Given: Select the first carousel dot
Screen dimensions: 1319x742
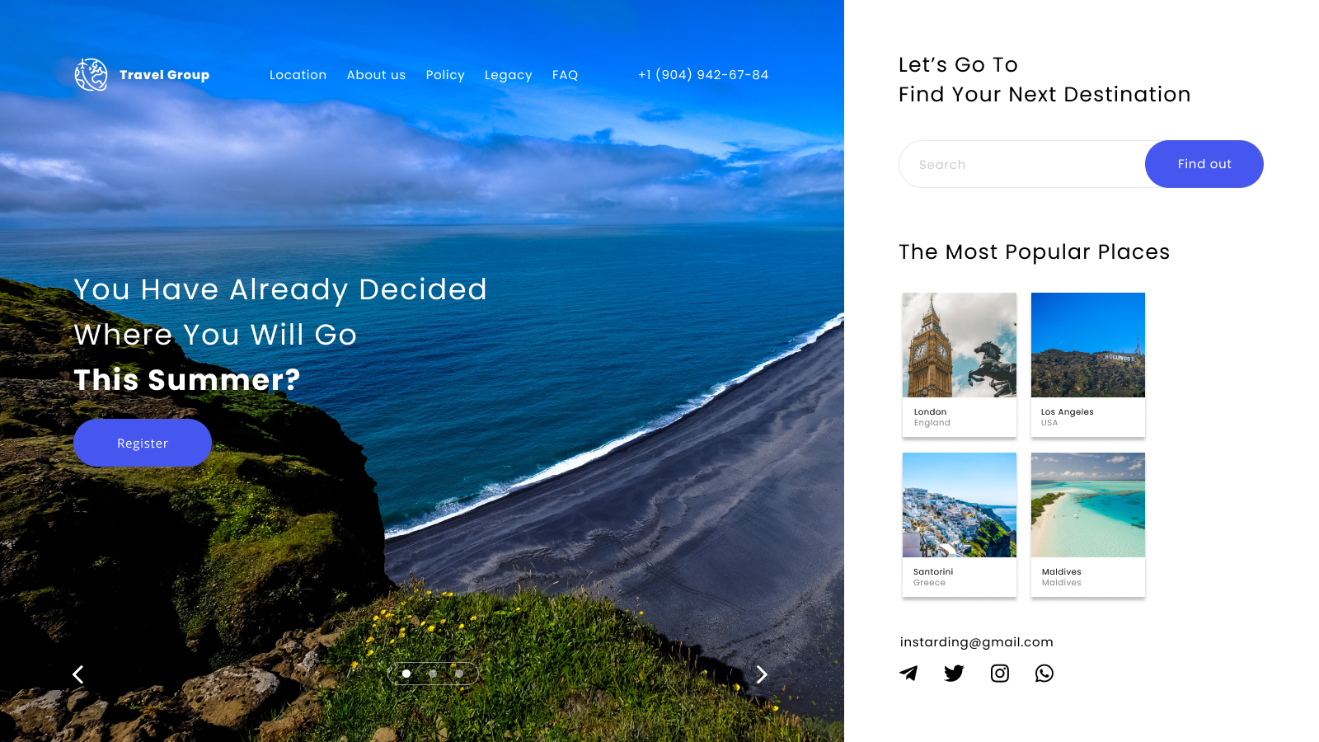Looking at the screenshot, I should [406, 674].
